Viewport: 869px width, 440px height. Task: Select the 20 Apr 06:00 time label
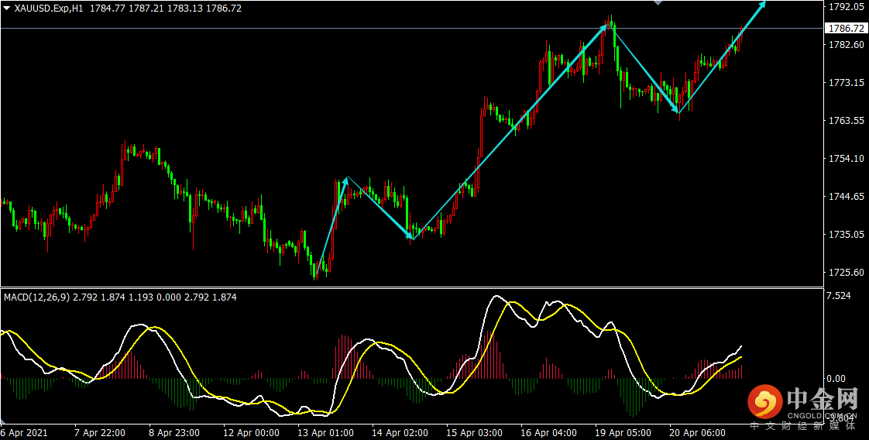[696, 432]
